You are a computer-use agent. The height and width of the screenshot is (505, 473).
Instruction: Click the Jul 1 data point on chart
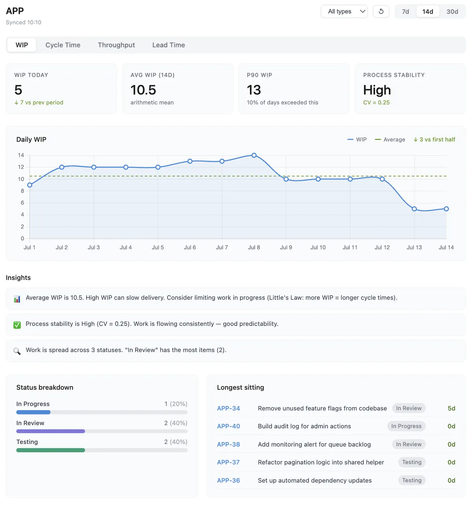[x=30, y=185]
